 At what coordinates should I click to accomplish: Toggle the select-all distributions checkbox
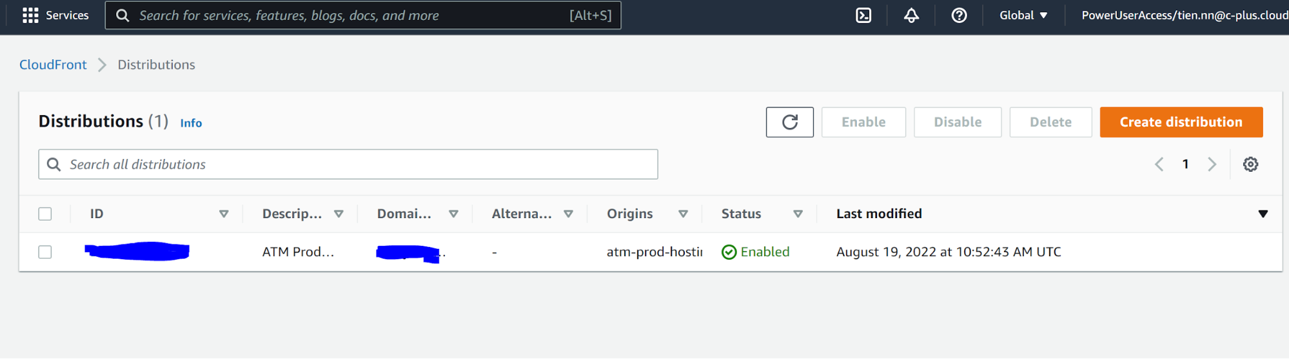[45, 214]
